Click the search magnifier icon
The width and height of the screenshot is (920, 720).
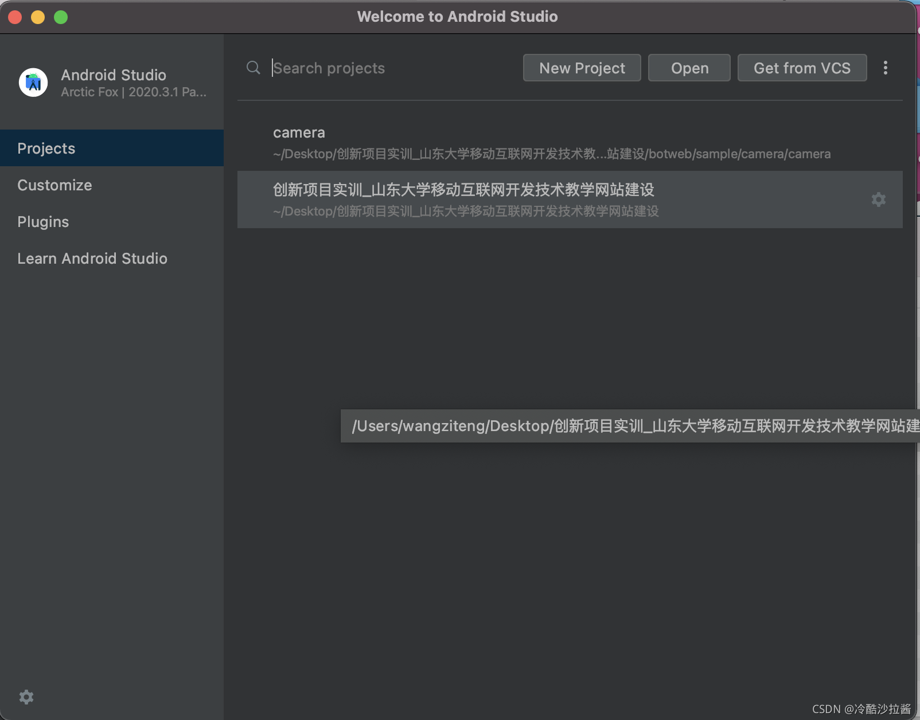(253, 68)
